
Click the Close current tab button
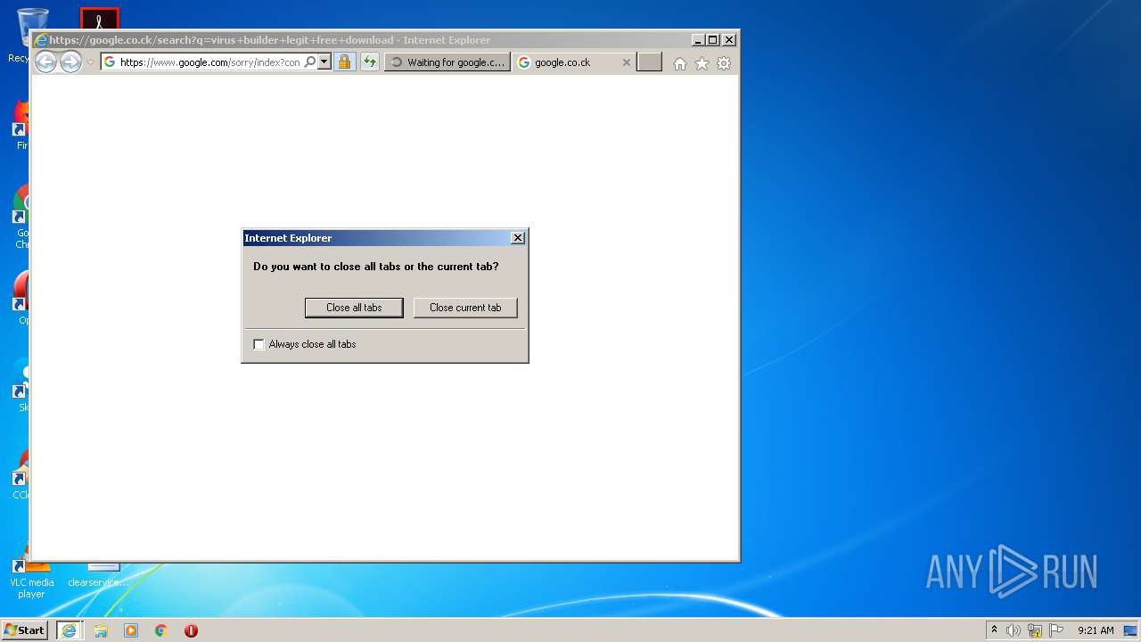tap(465, 308)
